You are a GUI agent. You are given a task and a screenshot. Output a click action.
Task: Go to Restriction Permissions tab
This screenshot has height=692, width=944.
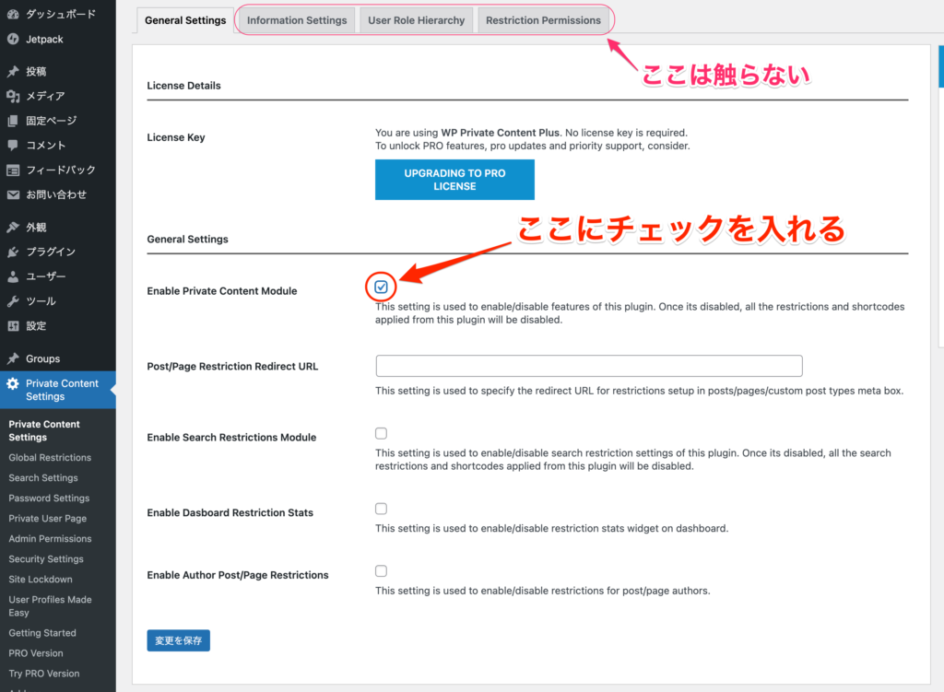point(544,20)
